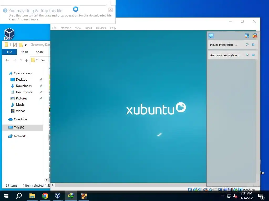The image size is (269, 201).
Task: Open the Customize Quick Access Toolbar dropdown
Action: click(x=25, y=45)
